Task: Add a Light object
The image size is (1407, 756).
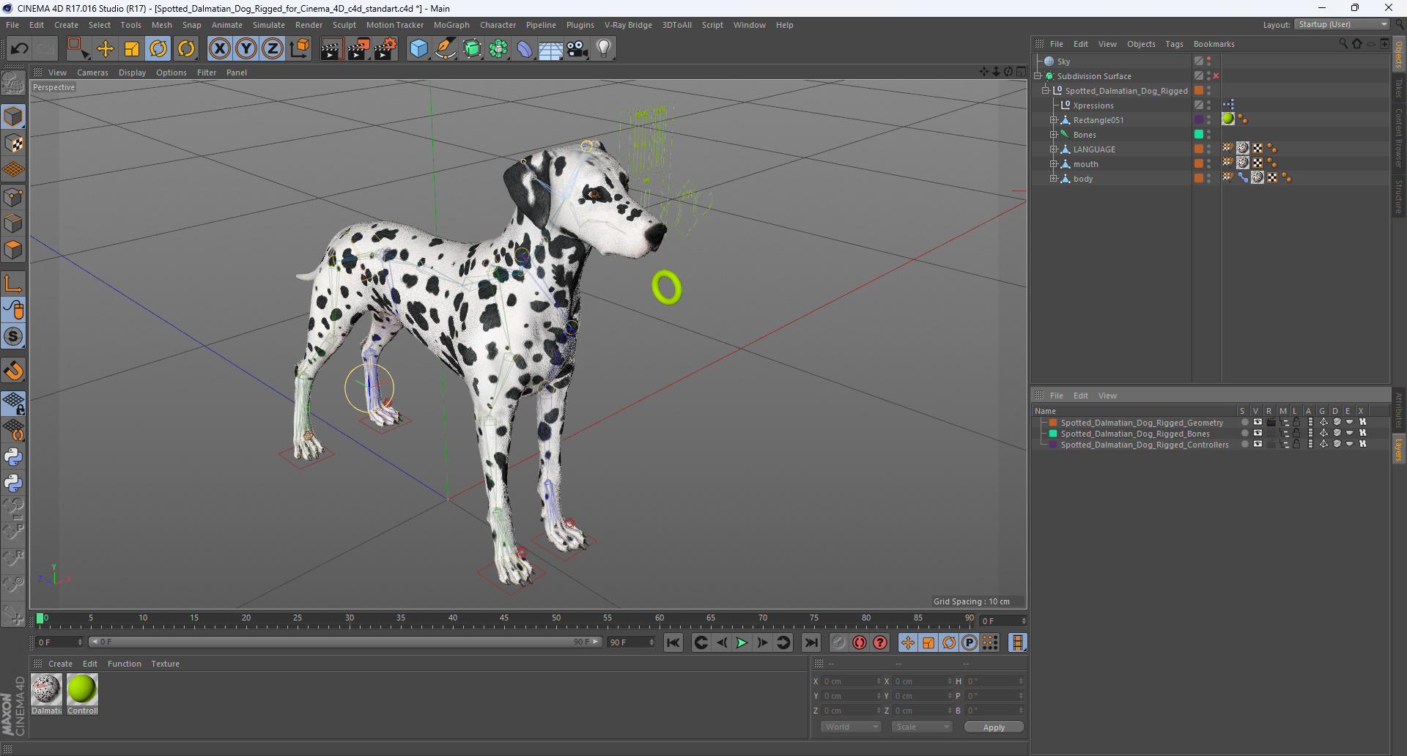Action: [604, 49]
